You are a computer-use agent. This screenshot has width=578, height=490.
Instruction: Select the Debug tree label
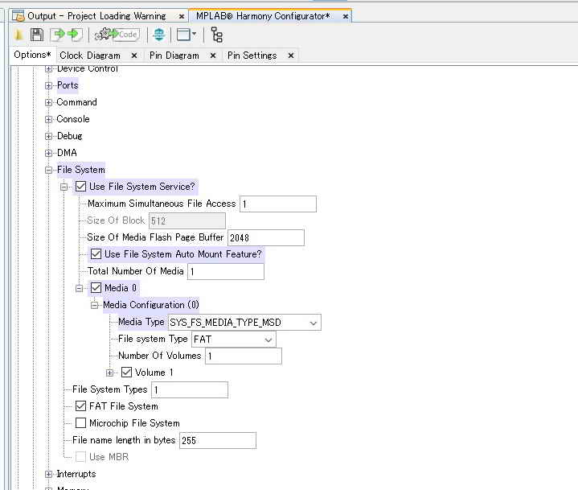click(x=70, y=136)
